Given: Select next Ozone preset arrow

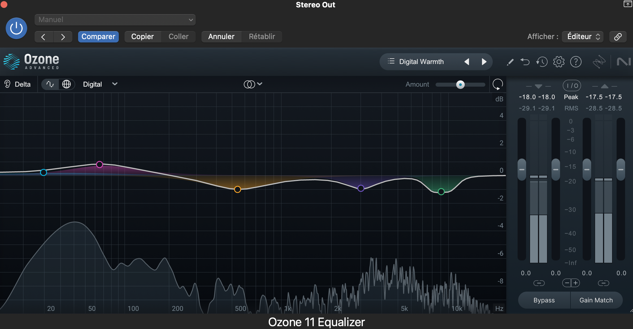Looking at the screenshot, I should point(484,61).
